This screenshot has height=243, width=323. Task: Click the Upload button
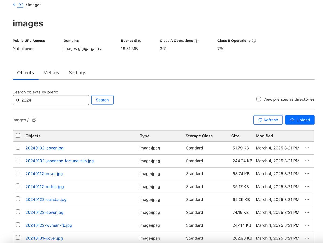(x=300, y=120)
